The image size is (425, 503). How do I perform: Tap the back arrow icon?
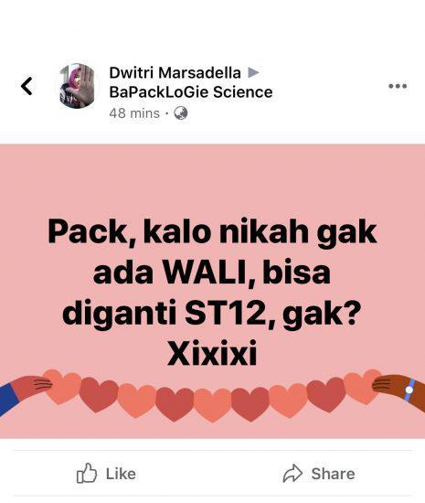[x=27, y=86]
